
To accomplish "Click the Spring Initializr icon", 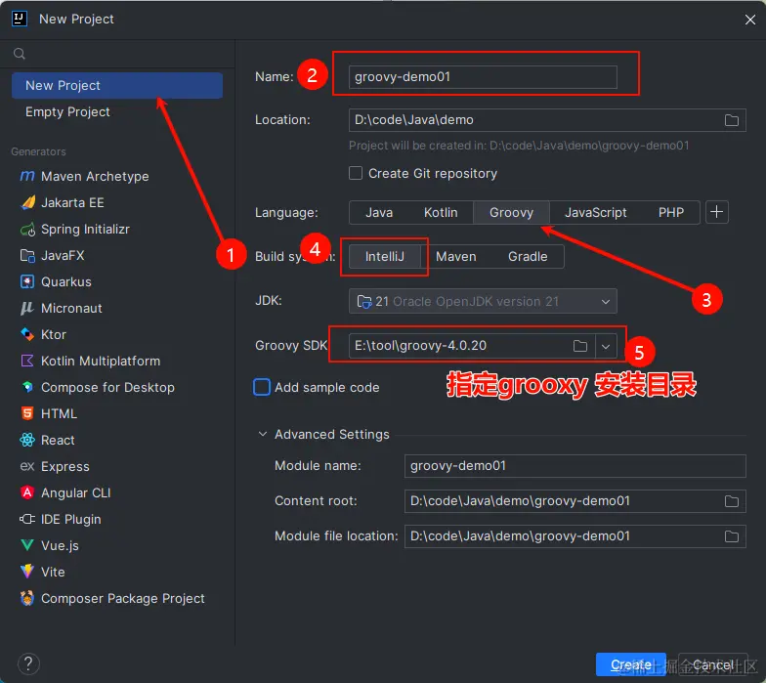I will pyautogui.click(x=27, y=229).
